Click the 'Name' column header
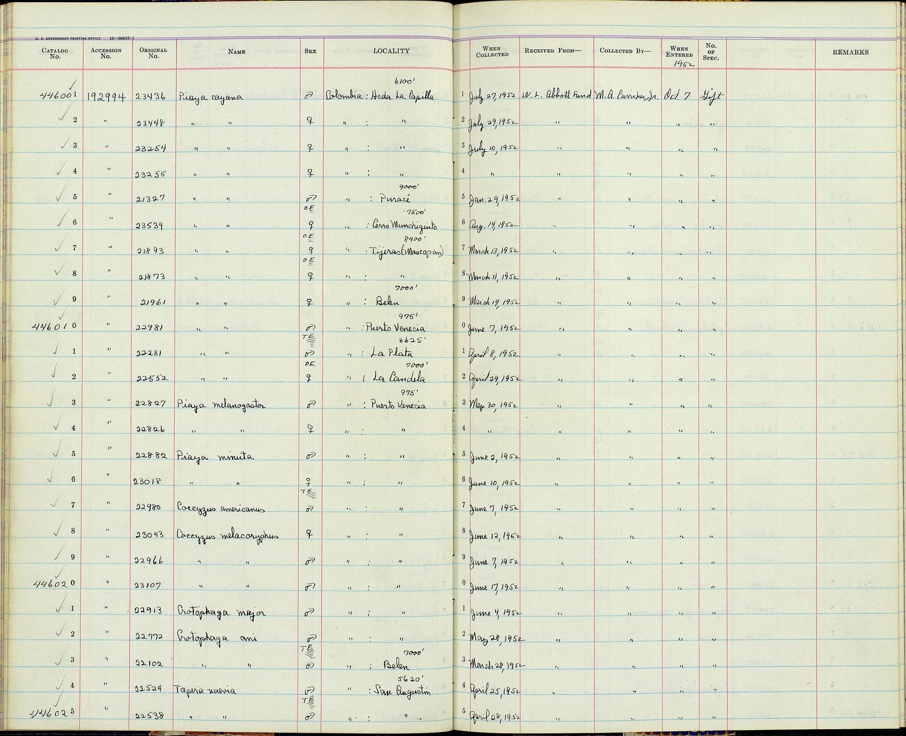The image size is (906, 736). pyautogui.click(x=236, y=52)
